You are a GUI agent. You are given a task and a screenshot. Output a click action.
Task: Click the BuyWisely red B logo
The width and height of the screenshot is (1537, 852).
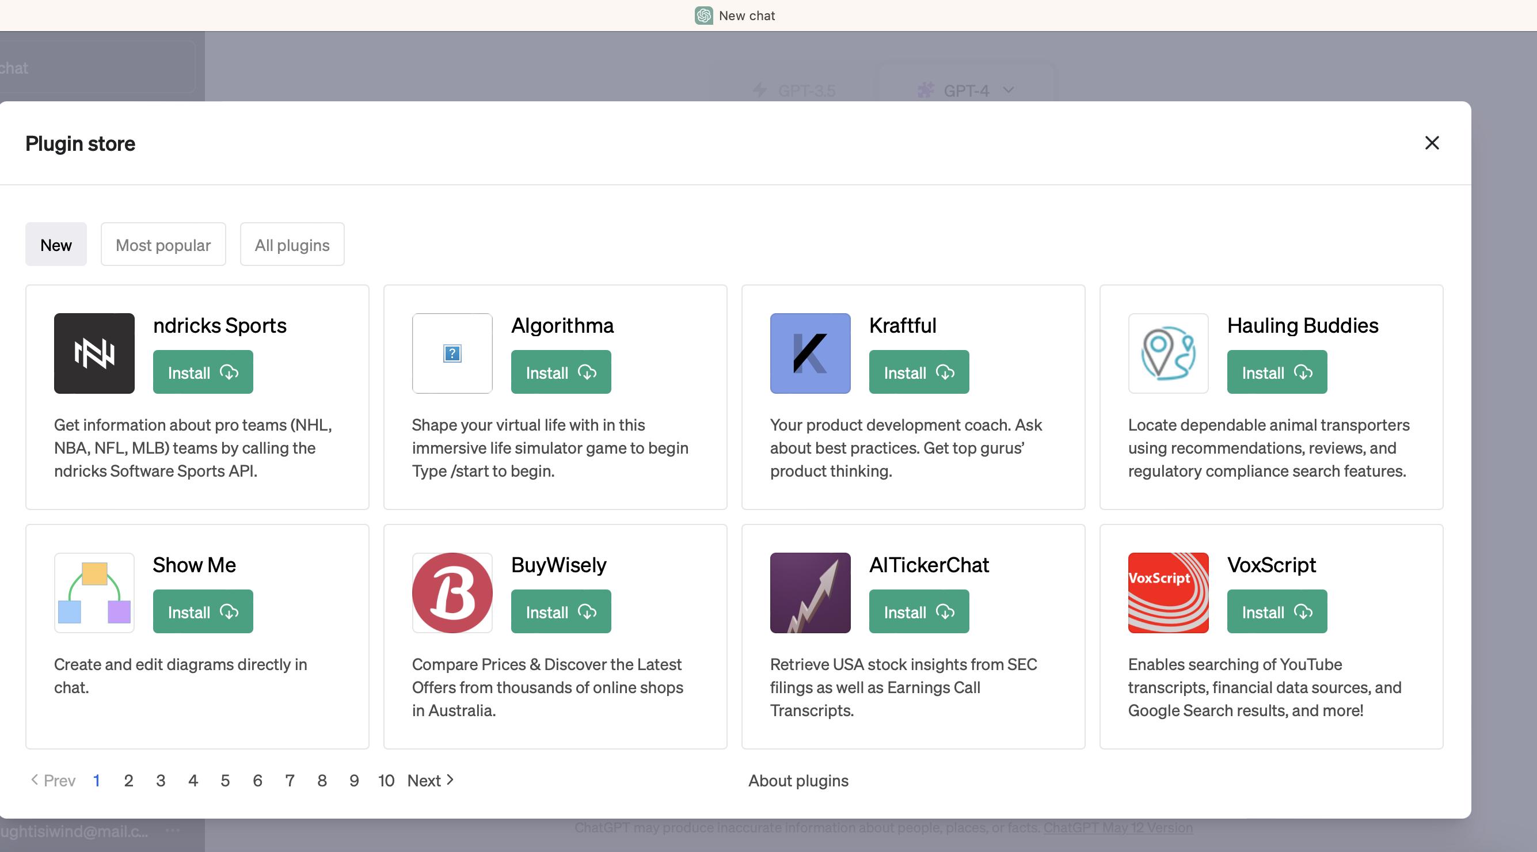click(x=452, y=592)
